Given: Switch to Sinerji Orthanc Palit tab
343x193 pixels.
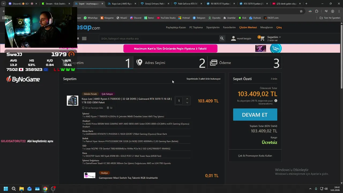Looking at the screenshot, I should tap(155, 4).
